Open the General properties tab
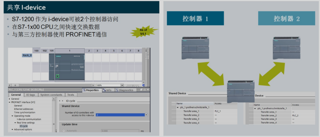 (x=16, y=95)
